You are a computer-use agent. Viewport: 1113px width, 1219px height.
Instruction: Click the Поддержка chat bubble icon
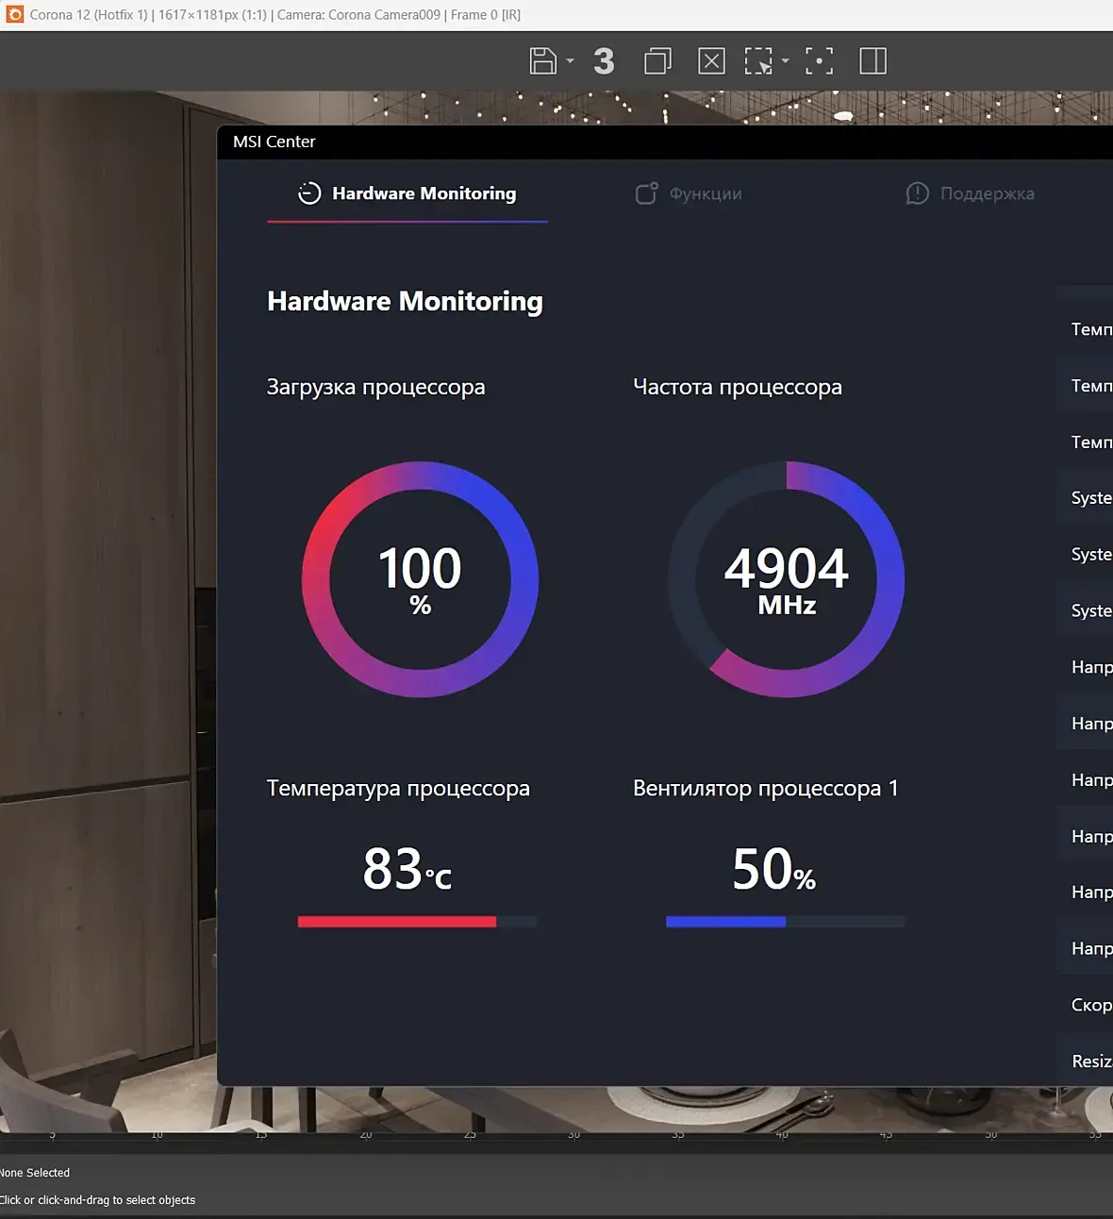917,193
